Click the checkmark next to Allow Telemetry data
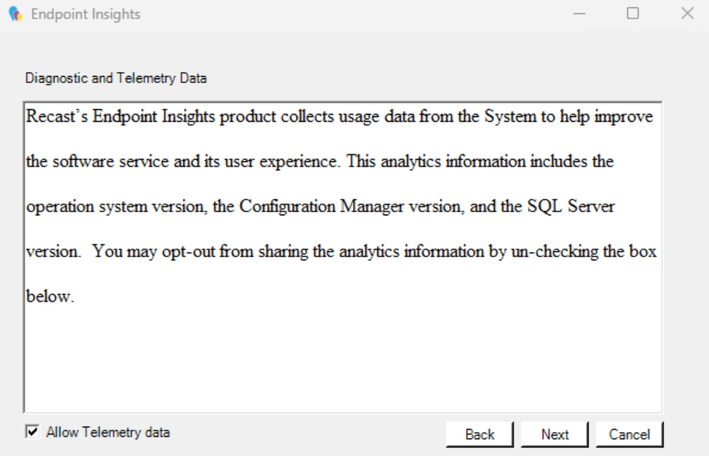 pyautogui.click(x=30, y=434)
